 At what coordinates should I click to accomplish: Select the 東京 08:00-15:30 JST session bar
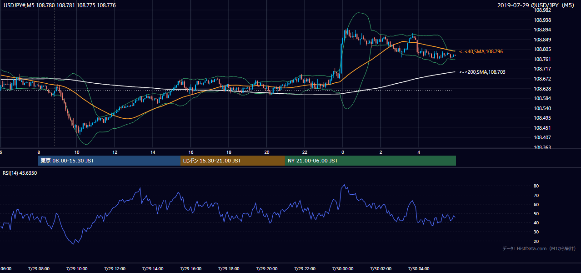pos(109,161)
